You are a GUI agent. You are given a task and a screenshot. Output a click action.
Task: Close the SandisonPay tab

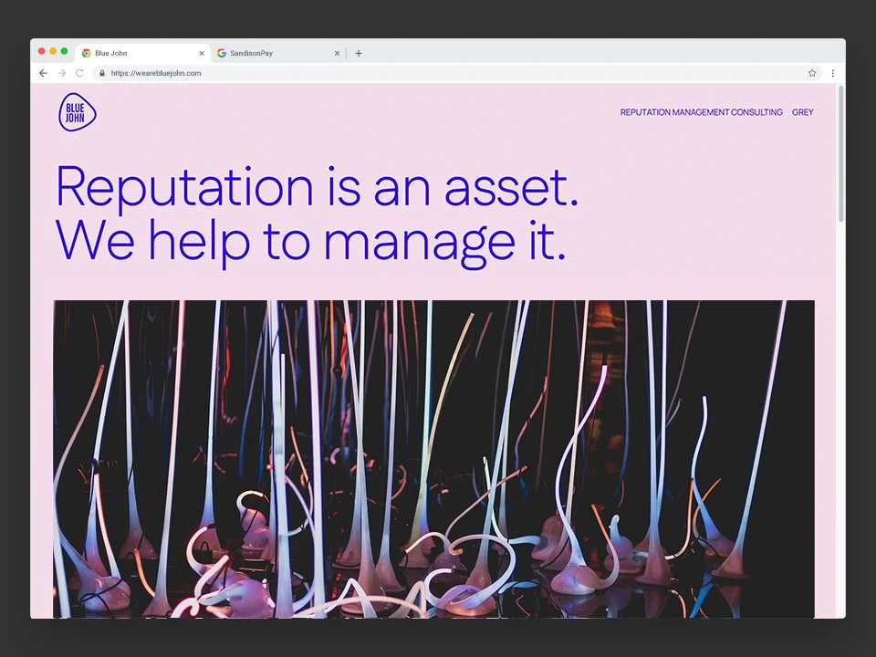click(337, 53)
